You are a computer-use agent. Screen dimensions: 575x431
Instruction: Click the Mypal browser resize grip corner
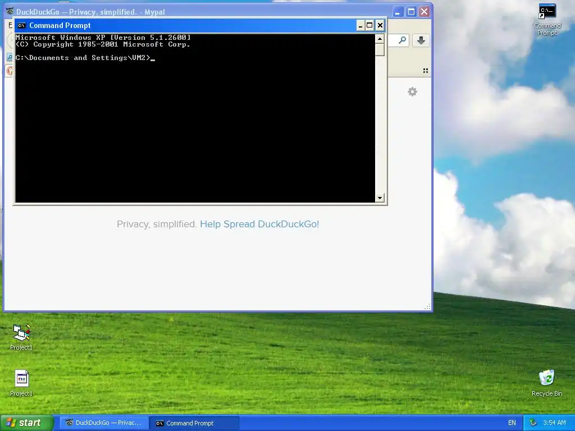427,307
